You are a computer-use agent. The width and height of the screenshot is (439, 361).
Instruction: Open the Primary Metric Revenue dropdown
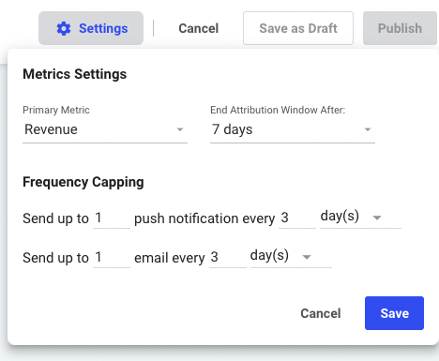105,129
